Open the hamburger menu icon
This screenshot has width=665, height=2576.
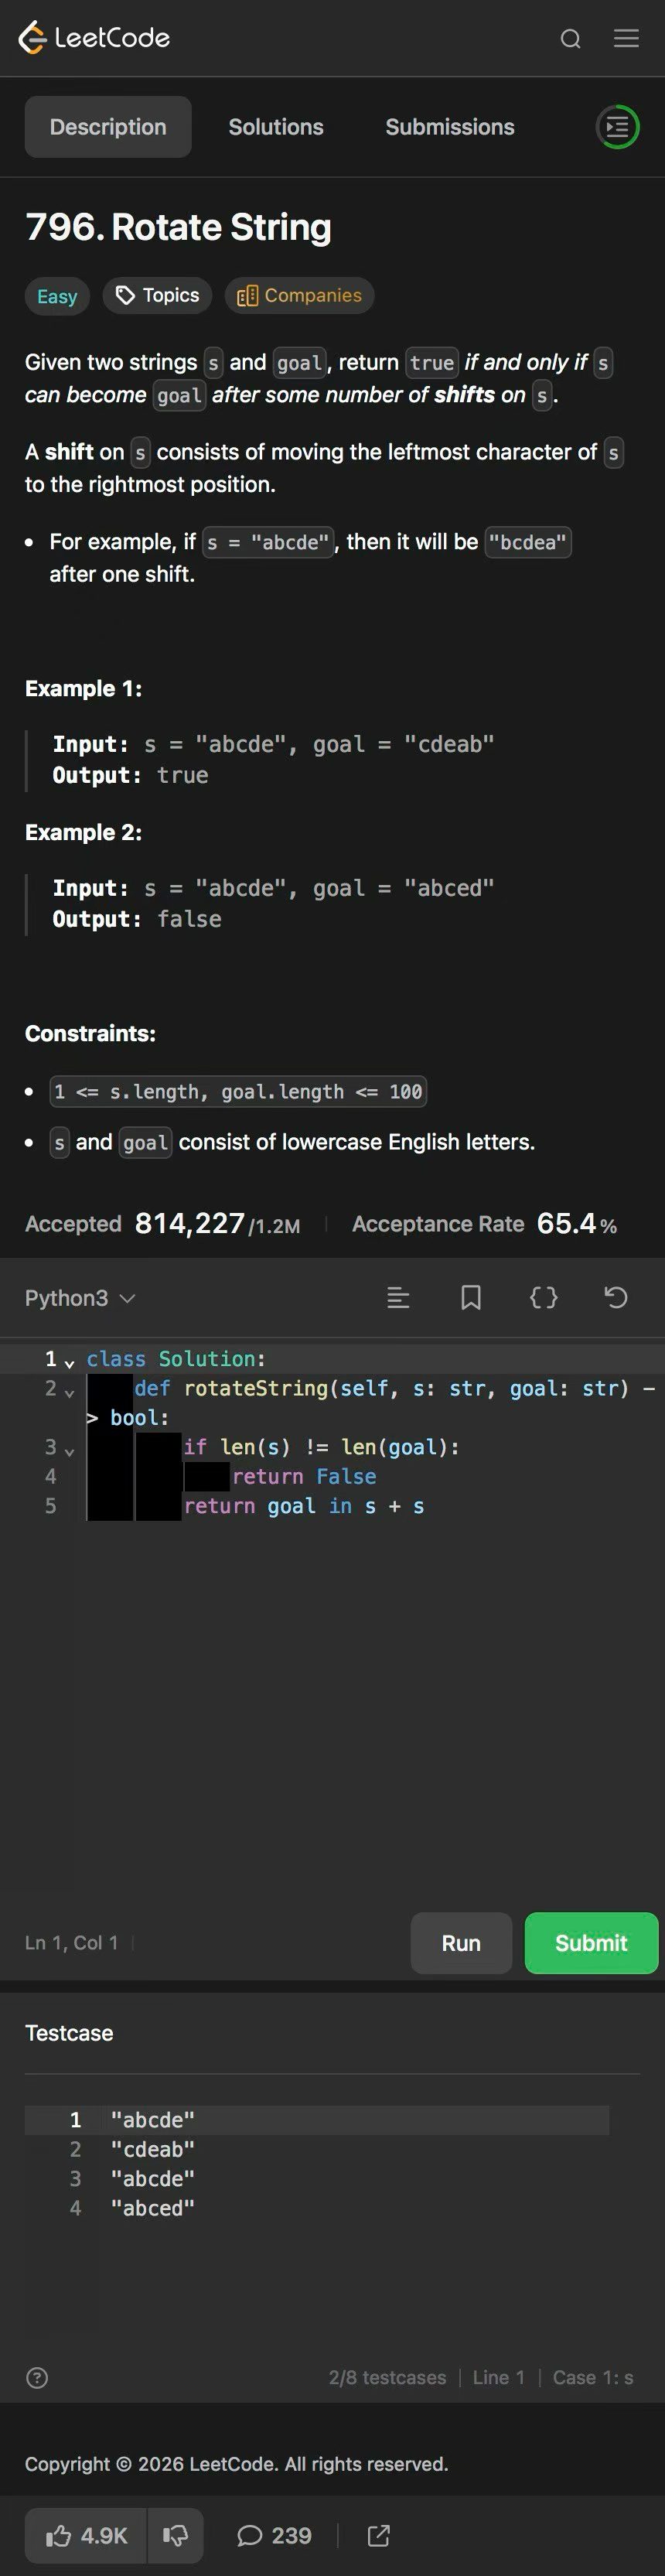626,39
